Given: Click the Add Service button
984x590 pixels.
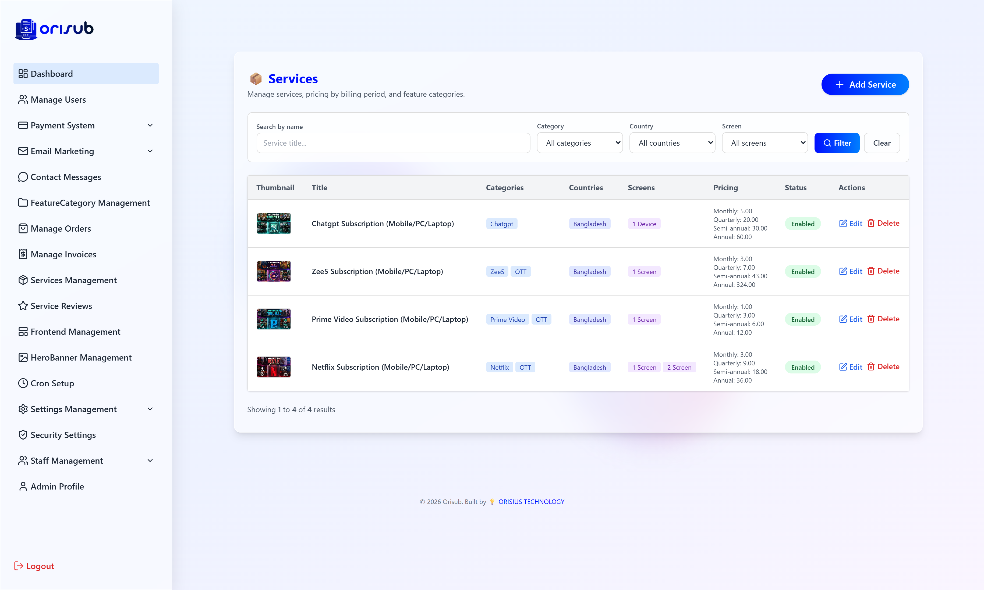Looking at the screenshot, I should pyautogui.click(x=865, y=84).
